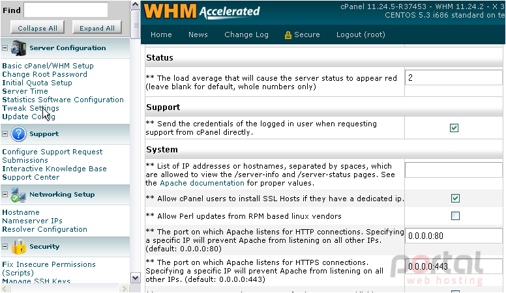Open Statistics Software Configuration
The height and width of the screenshot is (293, 506).
pos(63,100)
